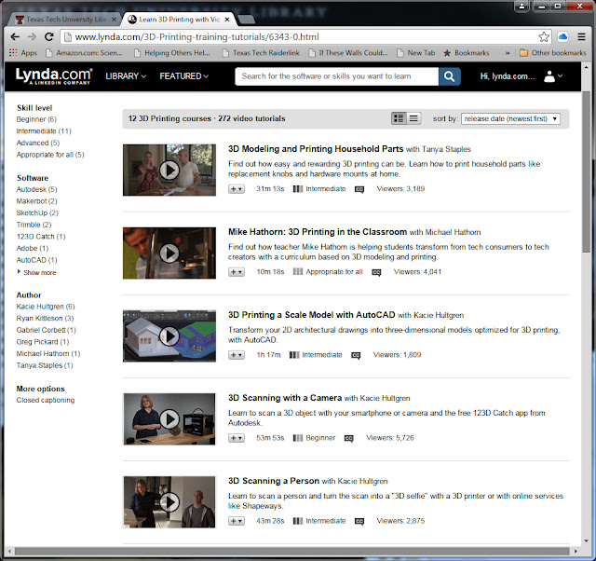Switch to compact list view icon
Screen dimensions: 596x561
[x=413, y=118]
